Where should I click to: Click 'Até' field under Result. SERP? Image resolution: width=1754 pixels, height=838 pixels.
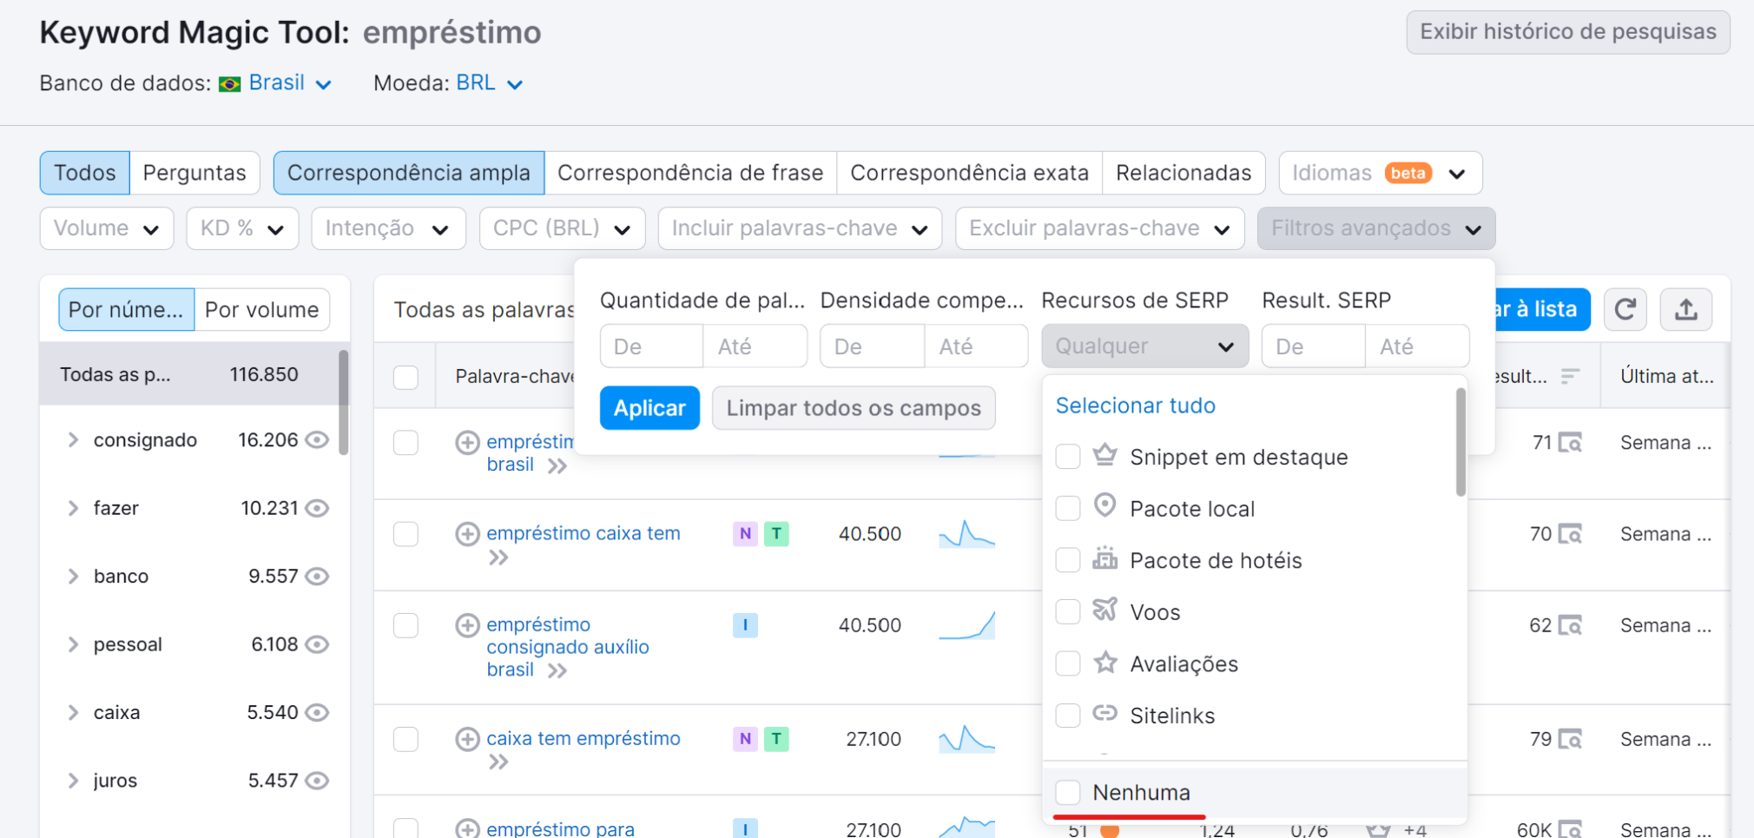[x=1417, y=346]
